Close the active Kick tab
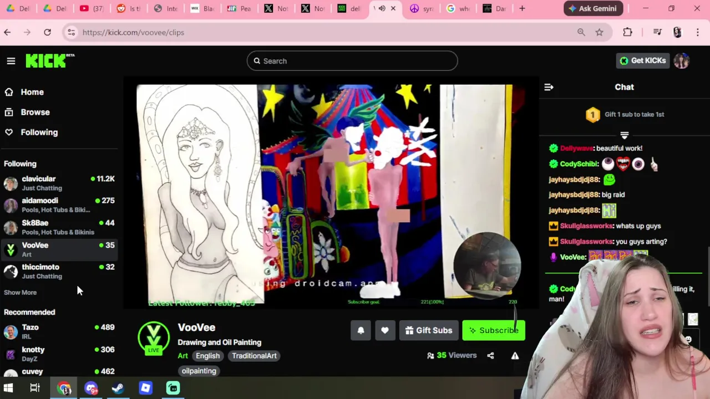Viewport: 710px width, 399px height. 393,8
